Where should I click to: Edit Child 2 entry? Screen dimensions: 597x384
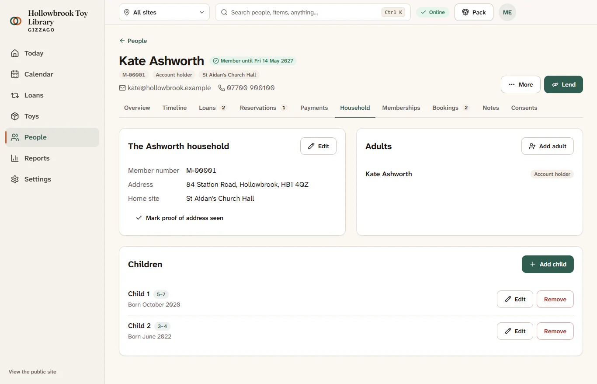(x=515, y=331)
